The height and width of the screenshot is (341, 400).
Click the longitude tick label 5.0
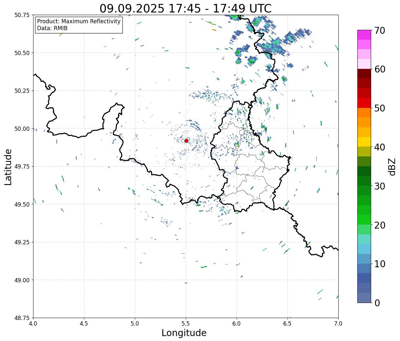(135, 324)
